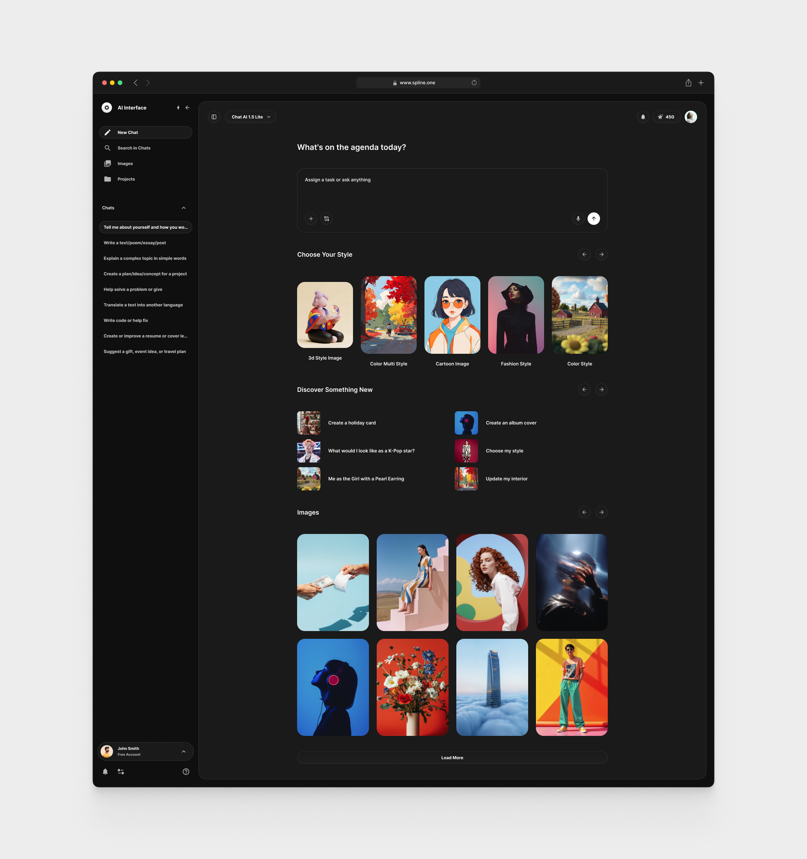Click next arrow in Discover Something New
807x859 pixels.
pyautogui.click(x=601, y=390)
